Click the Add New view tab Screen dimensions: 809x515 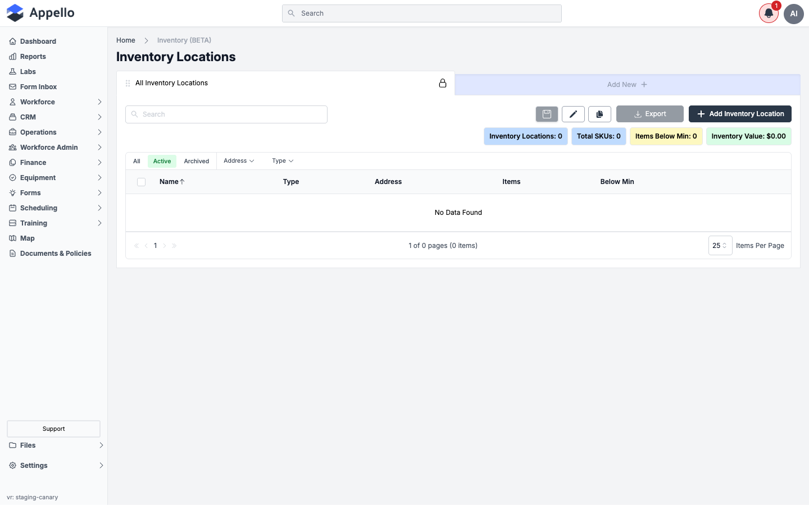pos(627,85)
